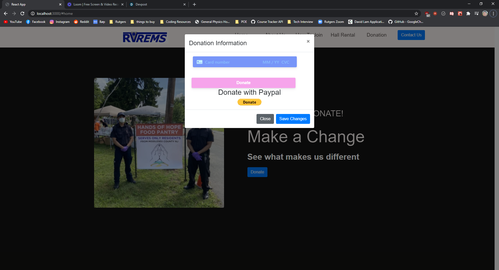This screenshot has width=499, height=270.
Task: Open the Chrome three-dot menu
Action: [493, 14]
